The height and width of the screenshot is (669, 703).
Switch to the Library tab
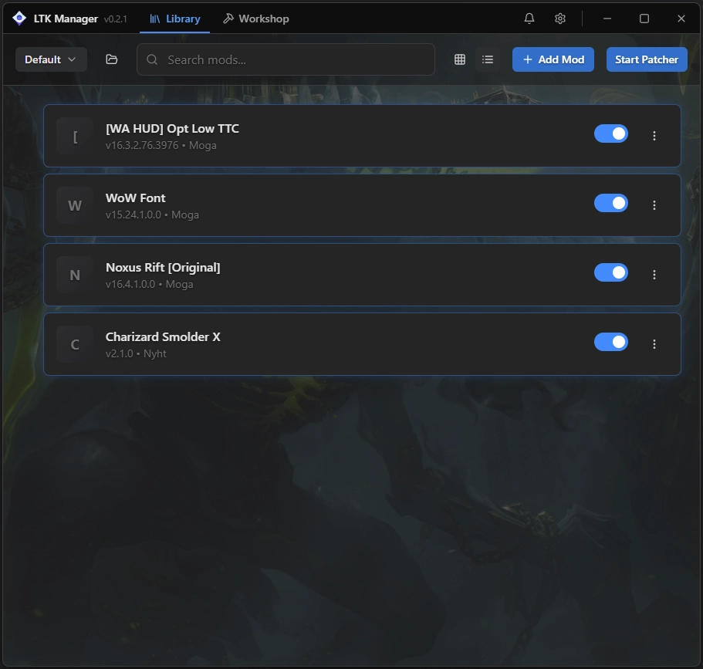pos(175,19)
